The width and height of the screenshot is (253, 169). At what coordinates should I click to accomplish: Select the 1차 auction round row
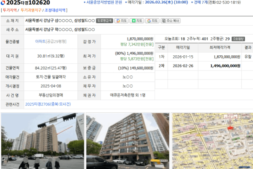(203, 57)
